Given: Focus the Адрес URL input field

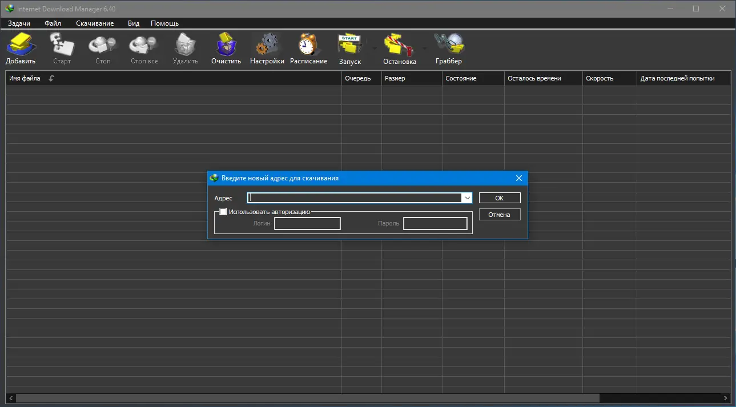Looking at the screenshot, I should click(x=355, y=198).
